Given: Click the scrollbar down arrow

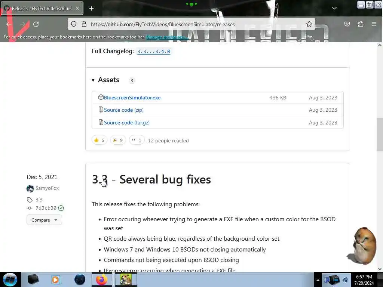Looking at the screenshot, I should 380,269.
